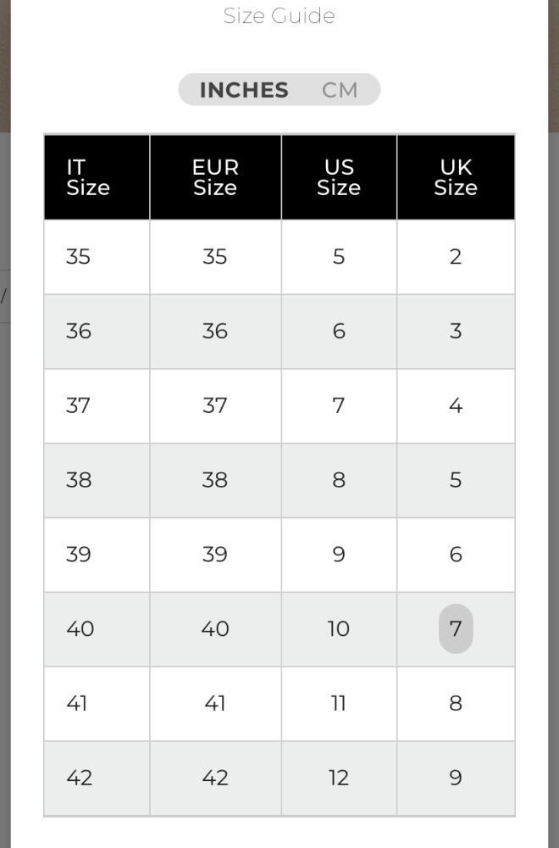Click US size 7 cell
559x848 pixels.
point(339,405)
